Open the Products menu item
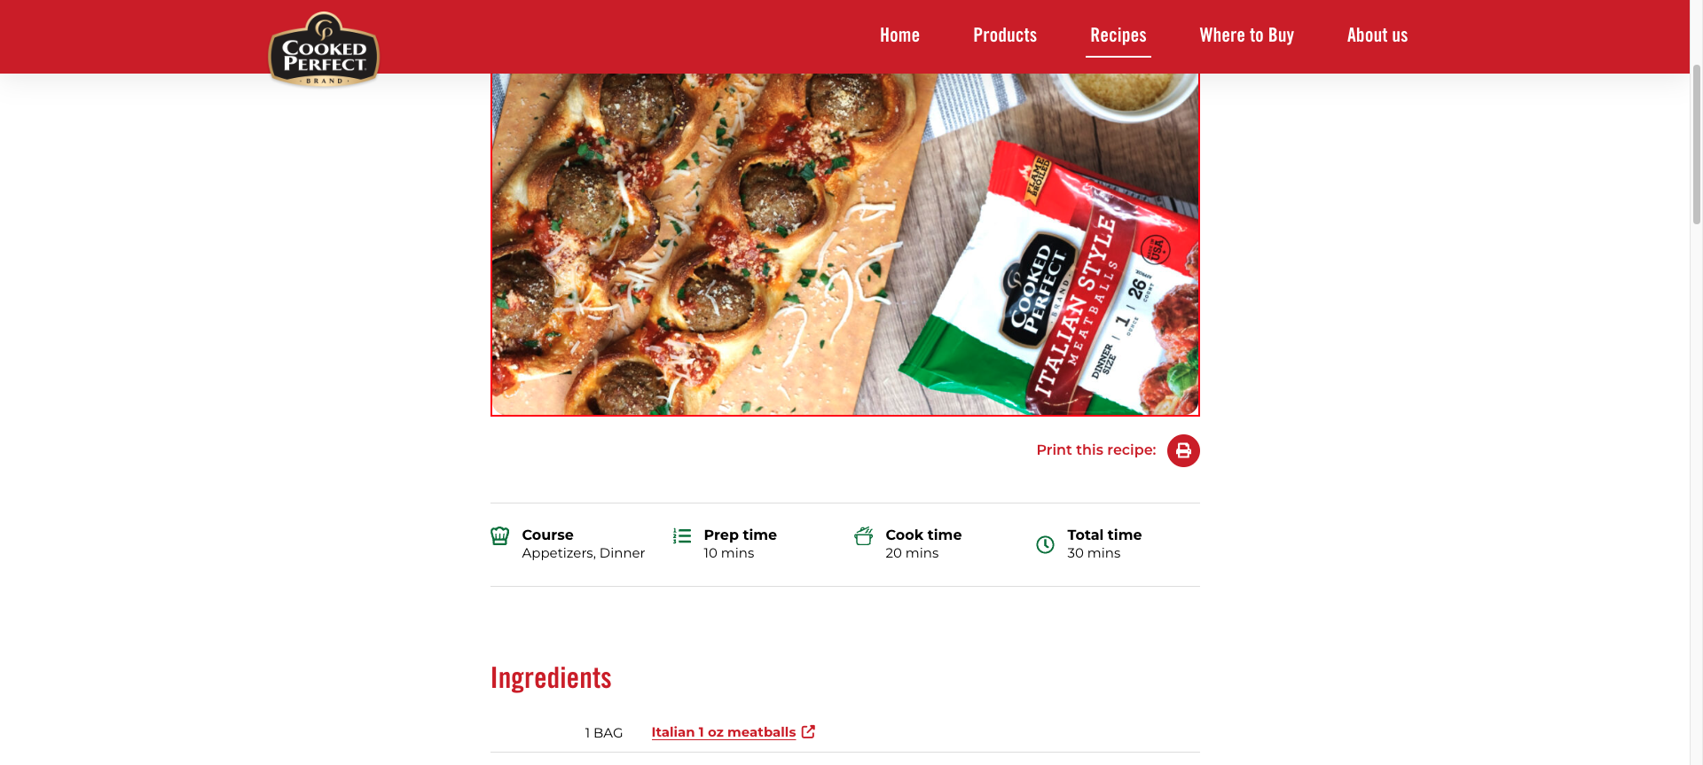Image resolution: width=1703 pixels, height=765 pixels. 1005,35
